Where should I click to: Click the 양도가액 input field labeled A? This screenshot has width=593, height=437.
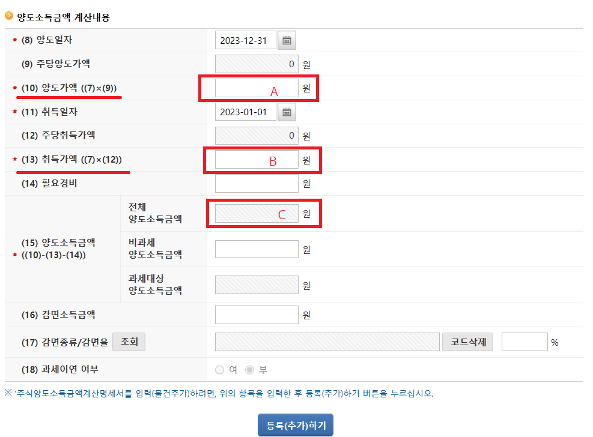click(257, 88)
